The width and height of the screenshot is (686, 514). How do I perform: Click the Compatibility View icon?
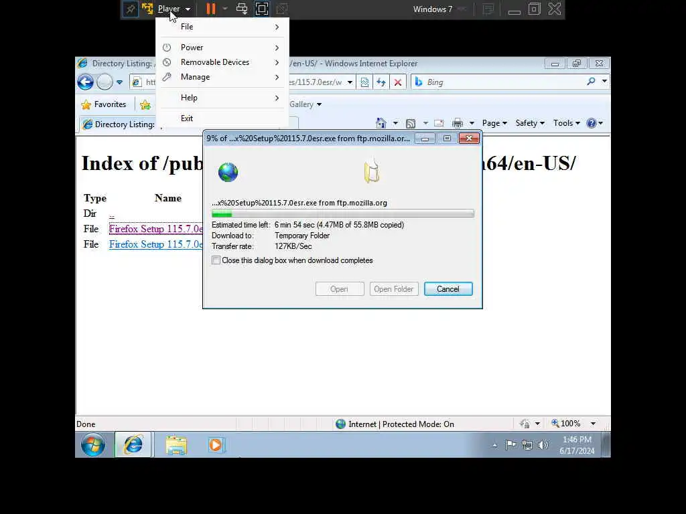coord(364,82)
